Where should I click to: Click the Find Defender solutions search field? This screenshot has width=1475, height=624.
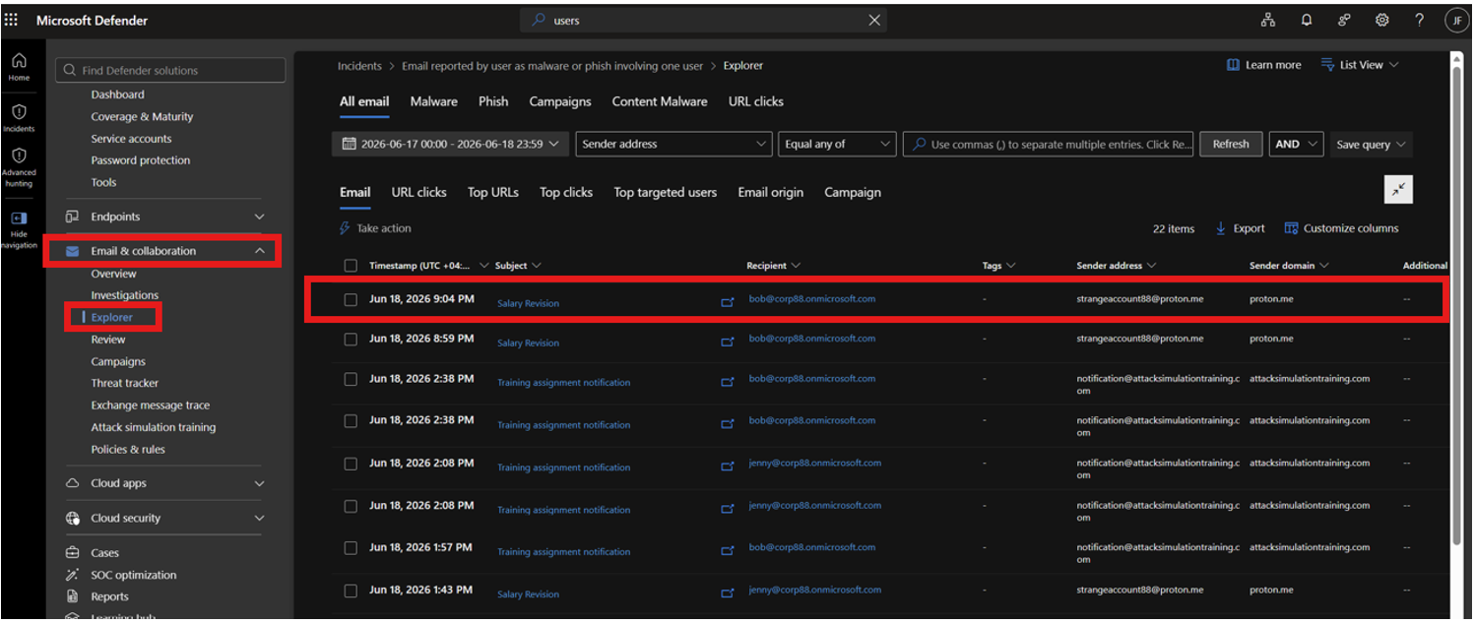(171, 70)
